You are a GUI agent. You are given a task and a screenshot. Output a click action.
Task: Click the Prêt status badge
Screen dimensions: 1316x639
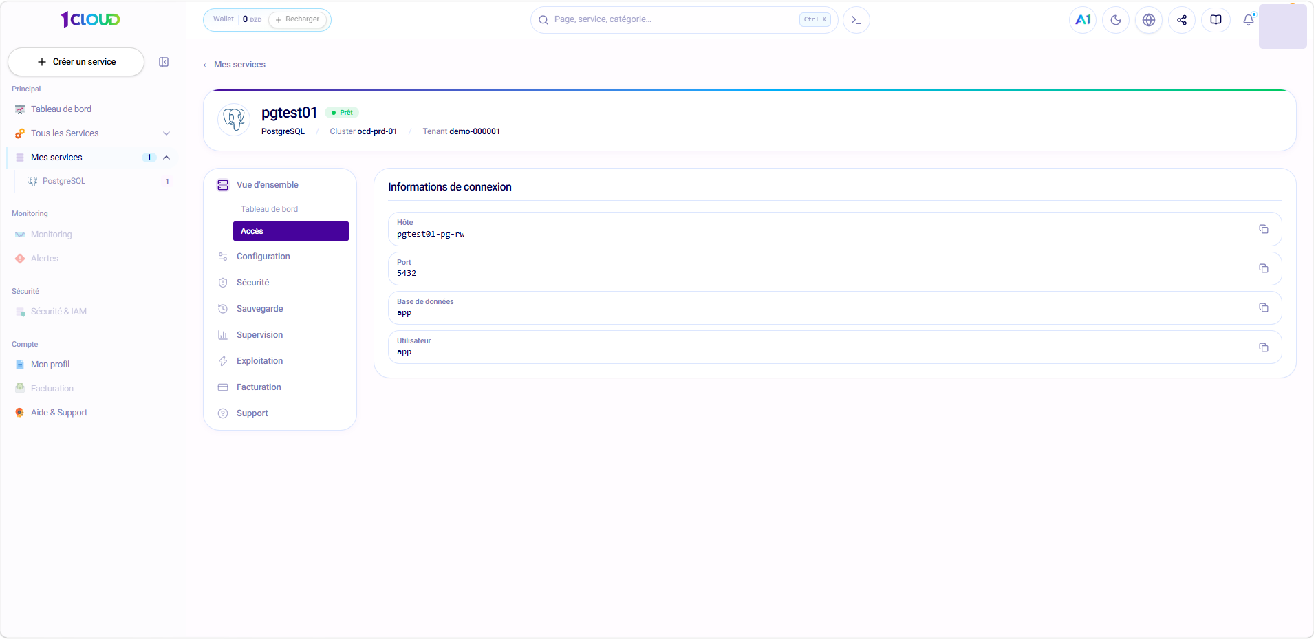click(342, 113)
